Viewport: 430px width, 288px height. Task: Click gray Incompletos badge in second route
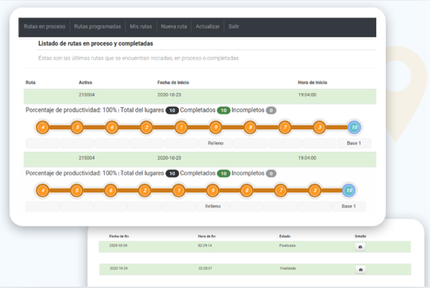pos(271,173)
